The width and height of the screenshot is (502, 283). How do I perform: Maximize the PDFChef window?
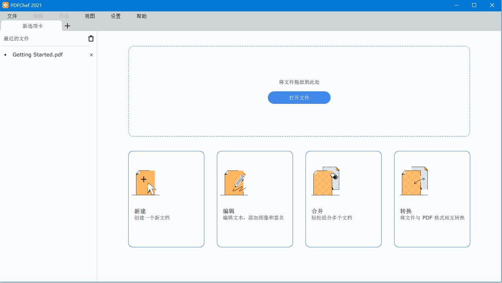[474, 5]
